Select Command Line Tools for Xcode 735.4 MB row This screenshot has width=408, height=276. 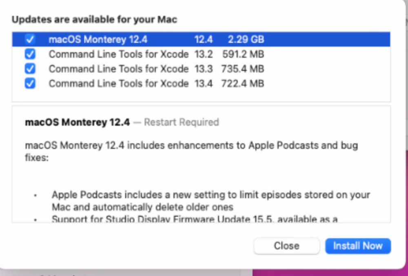pos(201,69)
